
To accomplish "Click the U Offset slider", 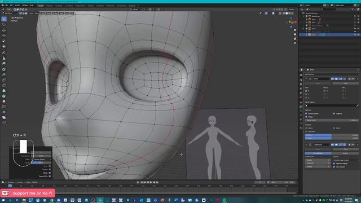I will click(x=332, y=135).
